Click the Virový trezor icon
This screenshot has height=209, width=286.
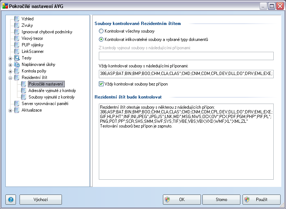click(x=17, y=38)
